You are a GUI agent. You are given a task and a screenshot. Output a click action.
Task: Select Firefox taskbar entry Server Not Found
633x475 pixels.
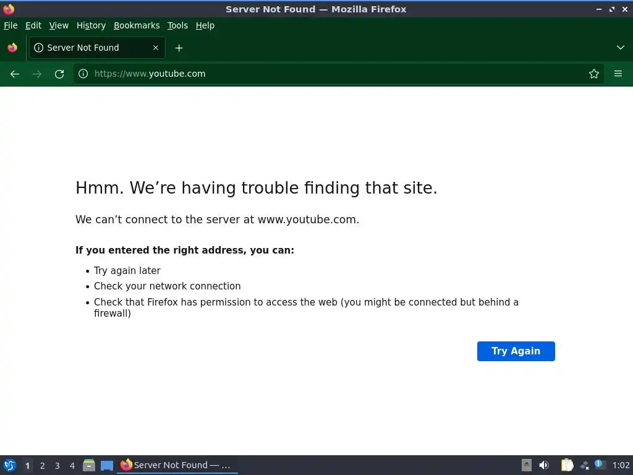[x=177, y=465]
